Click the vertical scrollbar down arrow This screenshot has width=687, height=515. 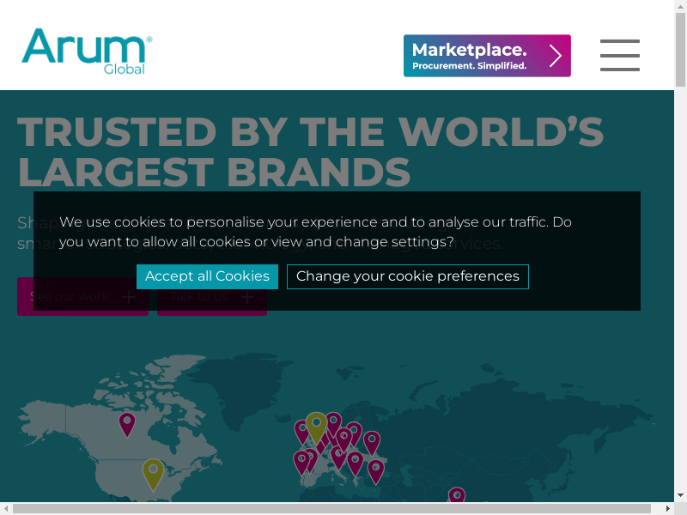point(680,495)
